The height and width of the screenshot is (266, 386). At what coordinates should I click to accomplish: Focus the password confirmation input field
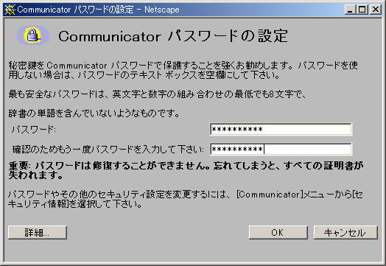coord(281,150)
